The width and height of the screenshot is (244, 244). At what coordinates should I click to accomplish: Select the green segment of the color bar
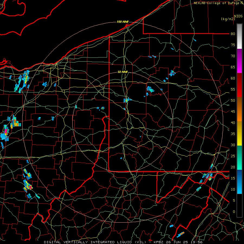(x=239, y=158)
